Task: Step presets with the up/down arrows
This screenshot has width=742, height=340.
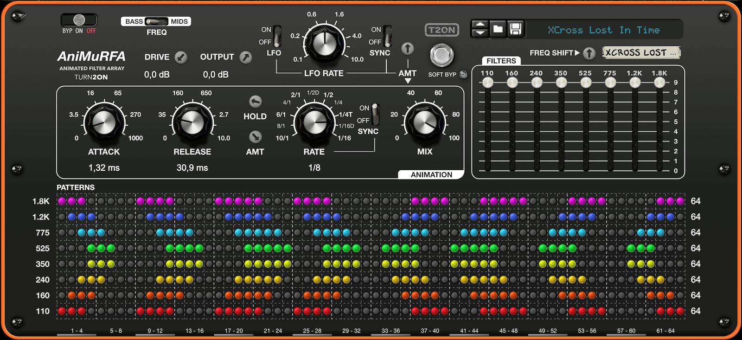Action: tap(480, 29)
